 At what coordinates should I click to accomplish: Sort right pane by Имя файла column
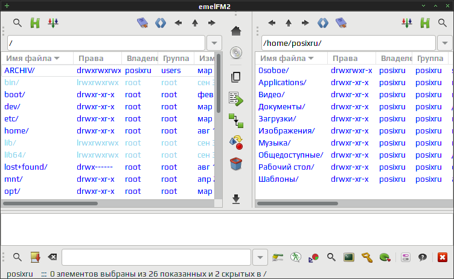pyautogui.click(x=292, y=58)
